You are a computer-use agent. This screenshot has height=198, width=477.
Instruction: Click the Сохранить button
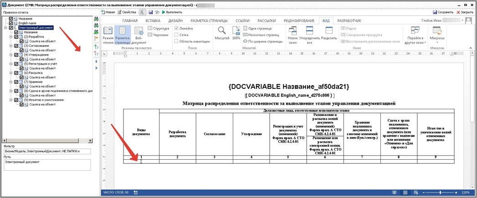click(x=445, y=12)
